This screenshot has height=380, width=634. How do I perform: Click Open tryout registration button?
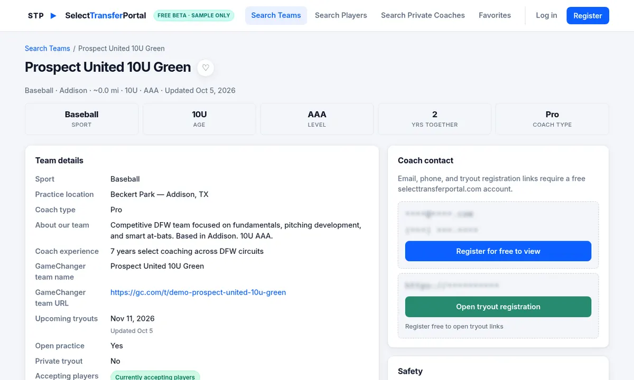[x=498, y=307]
